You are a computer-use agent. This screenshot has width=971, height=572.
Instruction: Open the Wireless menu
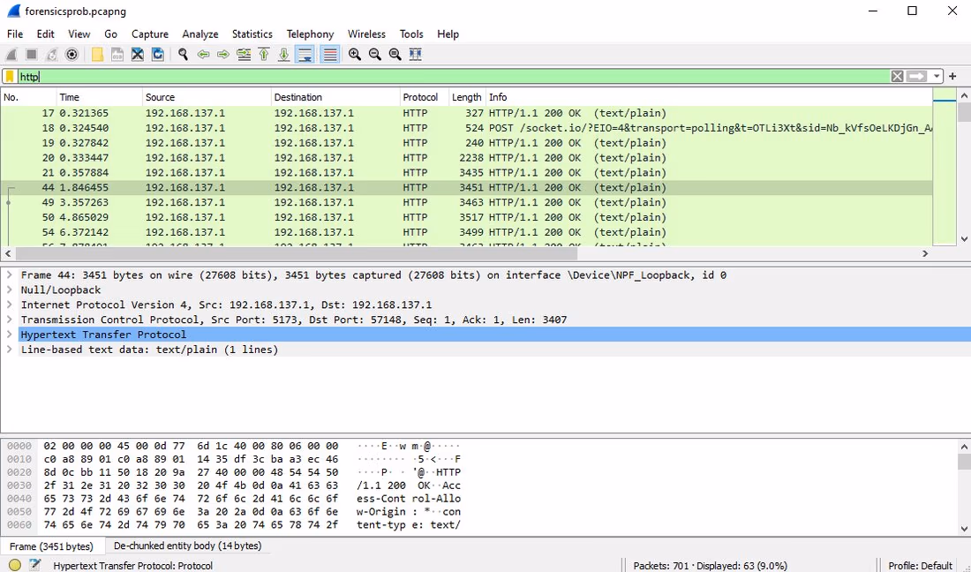[x=366, y=34]
